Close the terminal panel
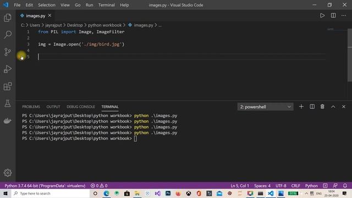 [x=344, y=107]
